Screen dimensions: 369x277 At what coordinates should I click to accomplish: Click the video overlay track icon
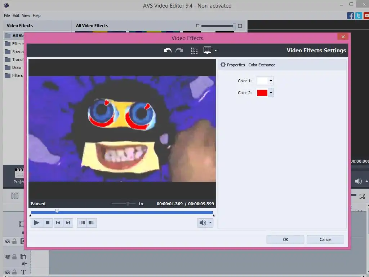[x=23, y=256]
